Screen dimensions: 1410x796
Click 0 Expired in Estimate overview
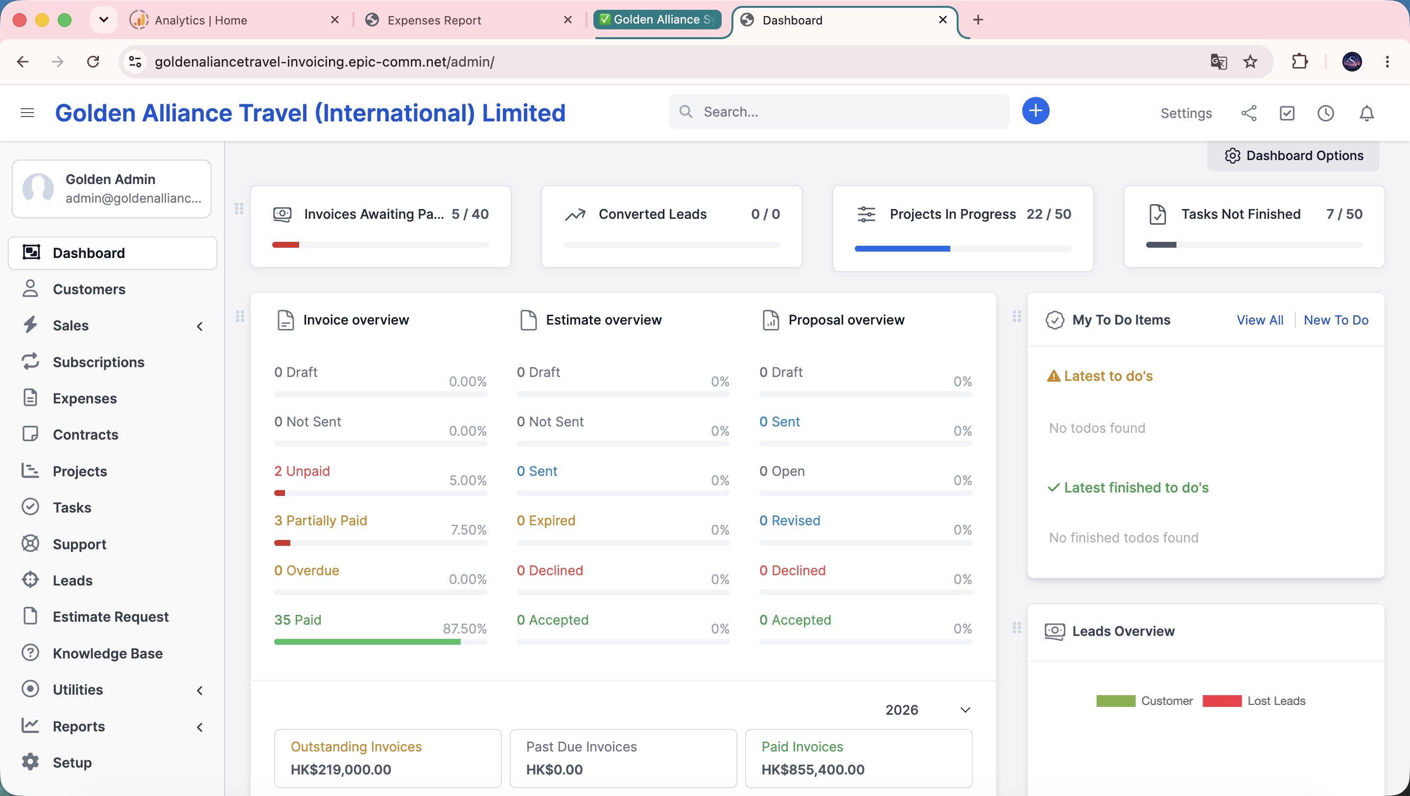[x=546, y=520]
